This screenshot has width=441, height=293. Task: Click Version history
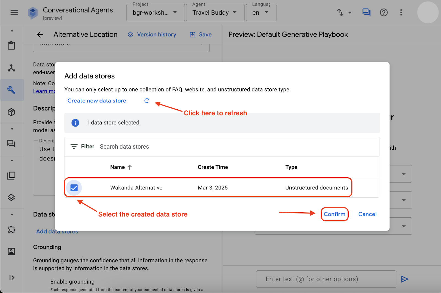pyautogui.click(x=152, y=35)
